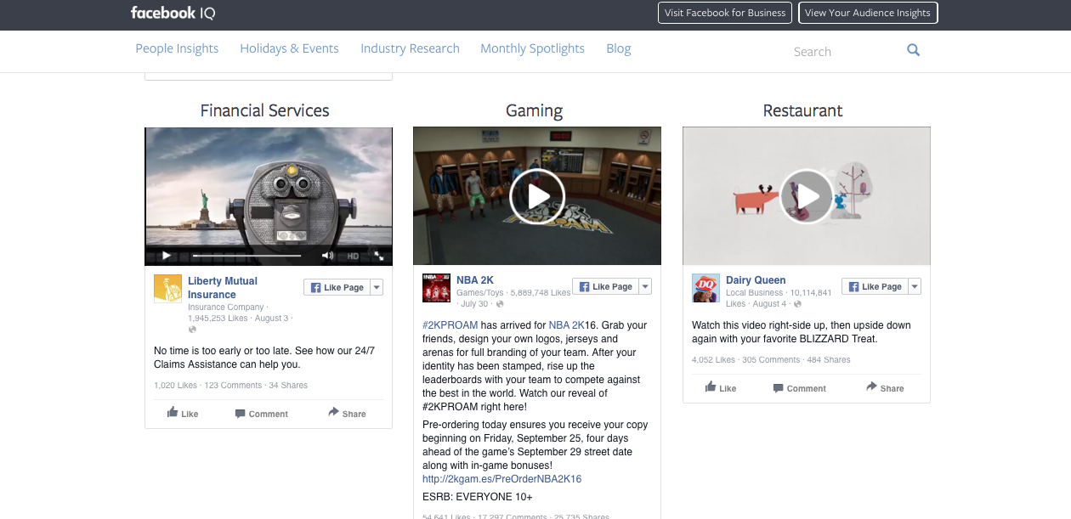Viewport: 1071px width, 519px height.
Task: Click Visit Facebook for Business button
Action: 724,13
